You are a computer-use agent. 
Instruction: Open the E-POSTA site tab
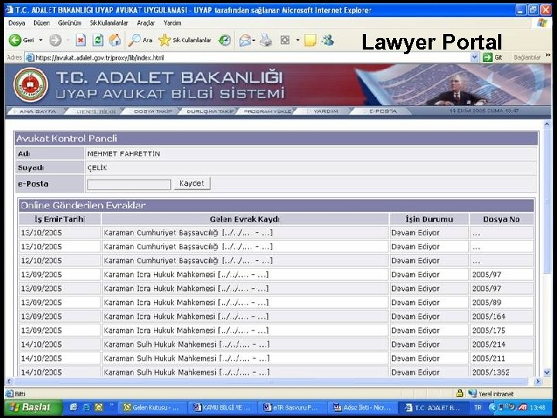pos(382,111)
